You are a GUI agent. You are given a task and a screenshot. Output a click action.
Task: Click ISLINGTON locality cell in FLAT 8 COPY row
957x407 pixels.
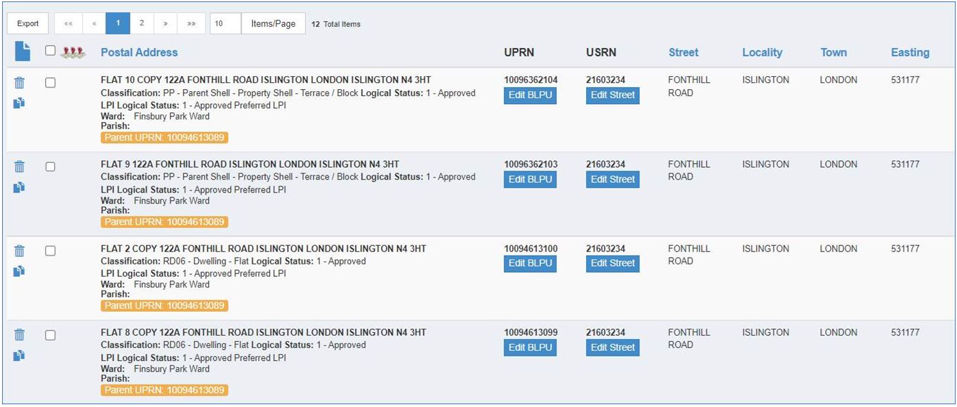tap(766, 332)
